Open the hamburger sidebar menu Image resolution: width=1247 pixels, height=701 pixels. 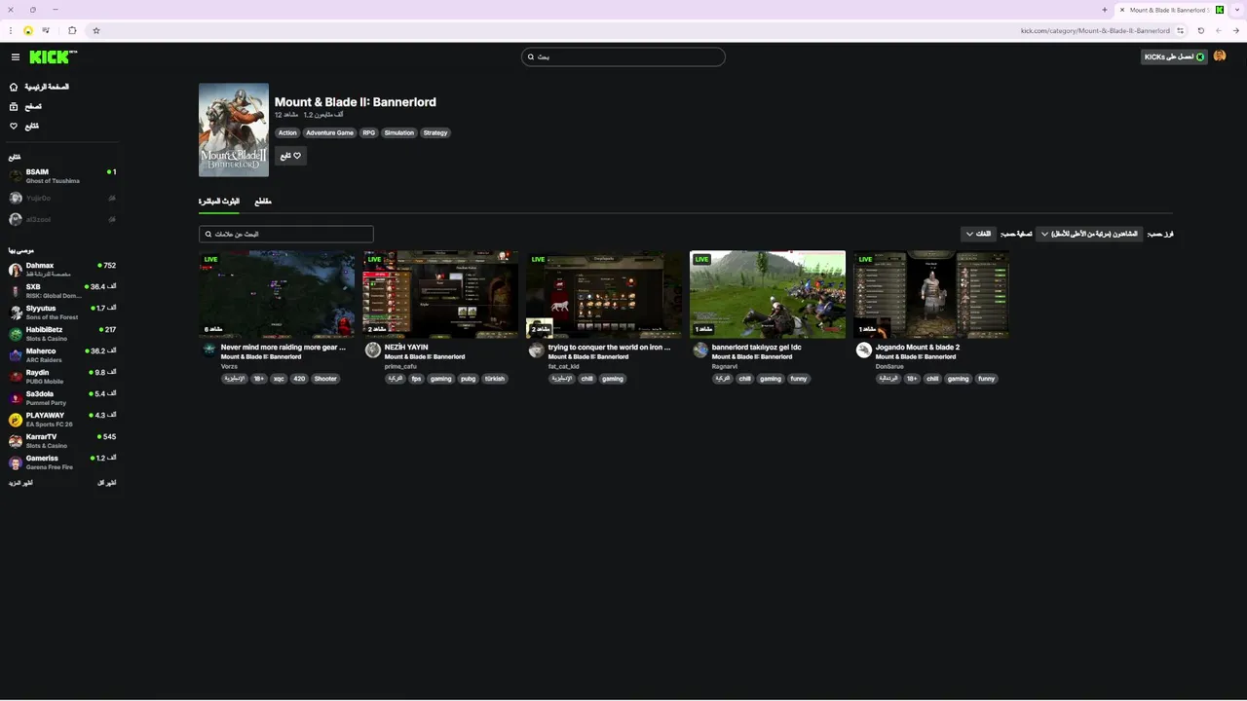click(x=16, y=57)
